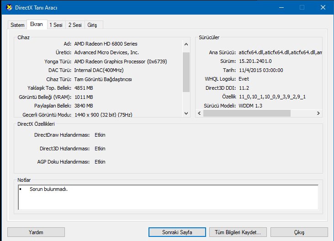This screenshot has width=334, height=241.
Task: Click the Cihaz vertical scrollbar thumb
Action: click(x=186, y=72)
